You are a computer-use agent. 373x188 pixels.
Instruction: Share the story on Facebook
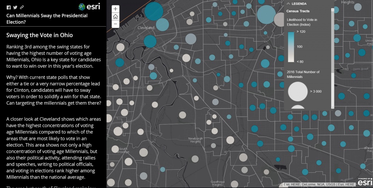(x=9, y=7)
